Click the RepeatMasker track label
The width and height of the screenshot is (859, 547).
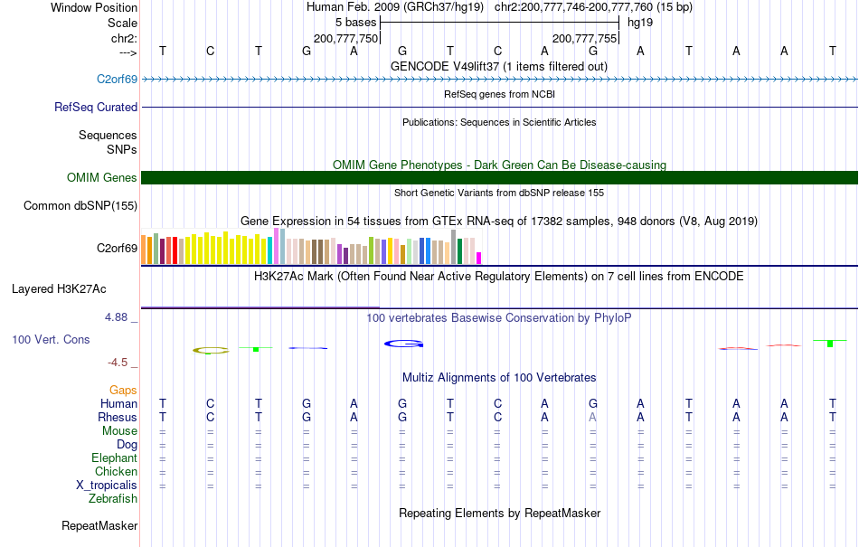point(99,525)
